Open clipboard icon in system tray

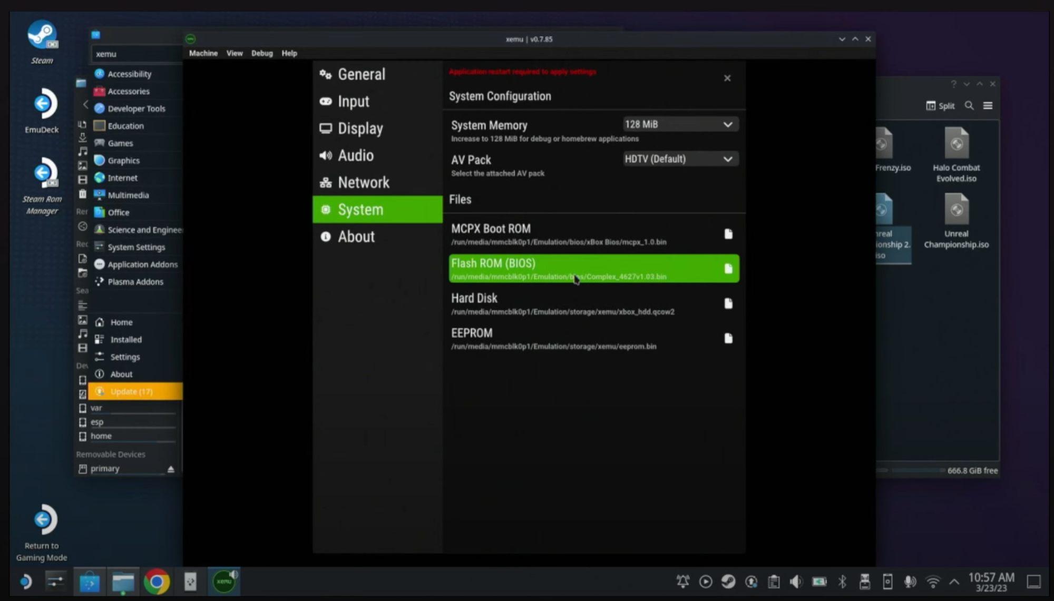tap(774, 582)
